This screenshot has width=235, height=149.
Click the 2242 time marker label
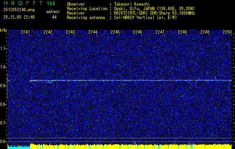[48, 32]
